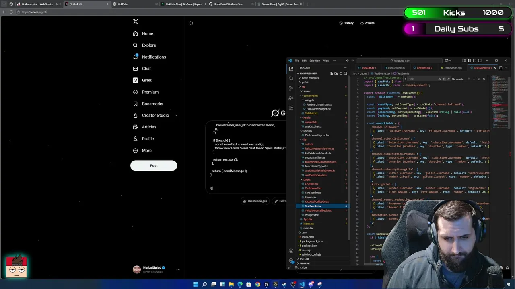Open VS Code Edit menu
Viewport: 515px width, 289px height.
[304, 61]
